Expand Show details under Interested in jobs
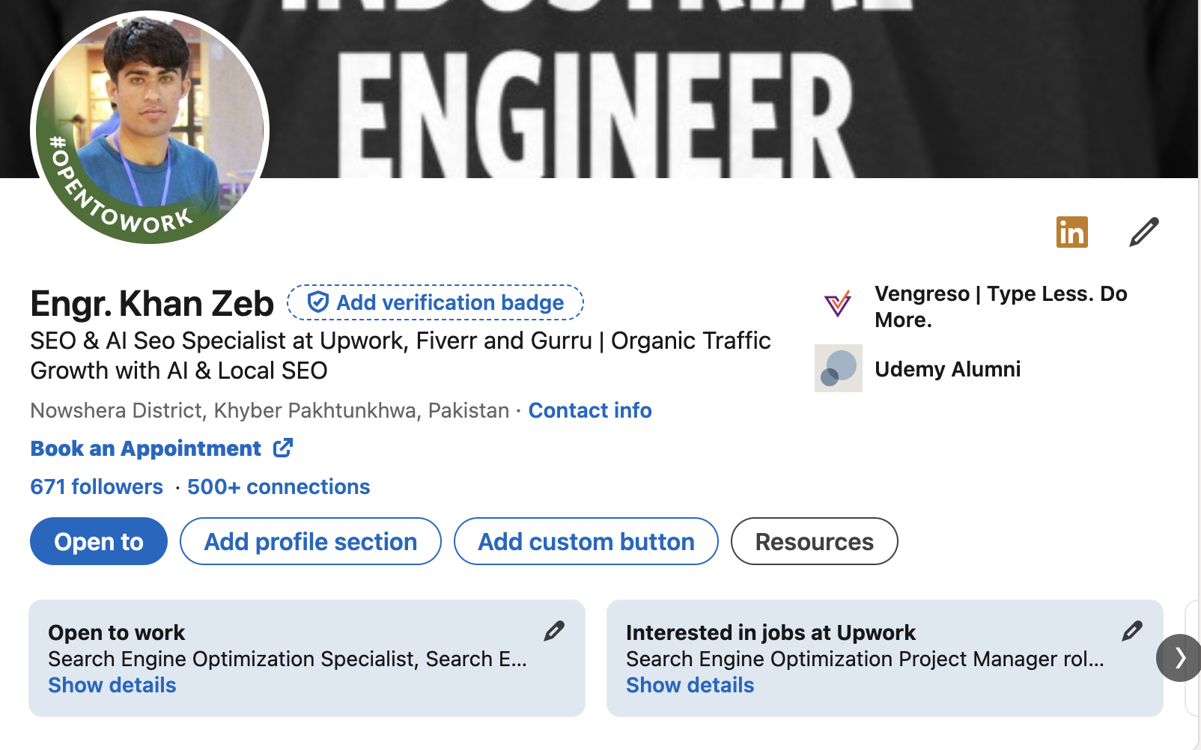Image resolution: width=1201 pixels, height=750 pixels. 690,685
